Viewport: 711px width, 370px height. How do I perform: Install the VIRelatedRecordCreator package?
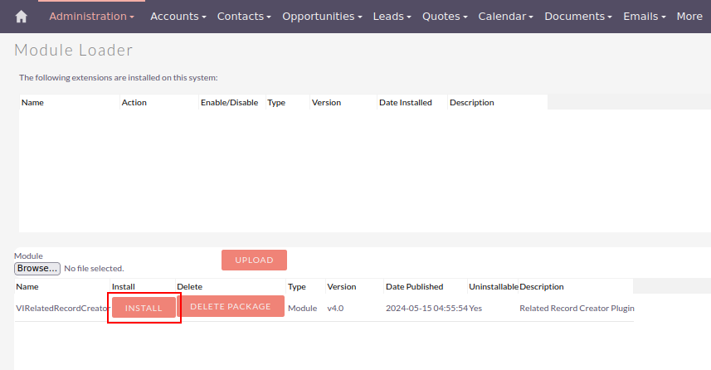click(x=144, y=308)
